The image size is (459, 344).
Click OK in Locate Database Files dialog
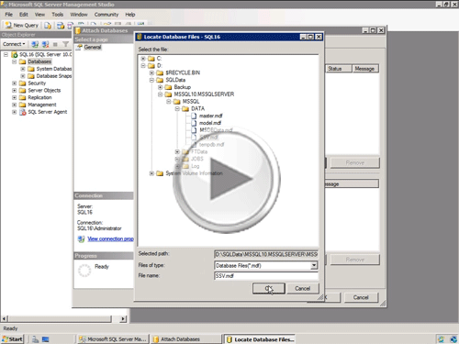tap(269, 288)
